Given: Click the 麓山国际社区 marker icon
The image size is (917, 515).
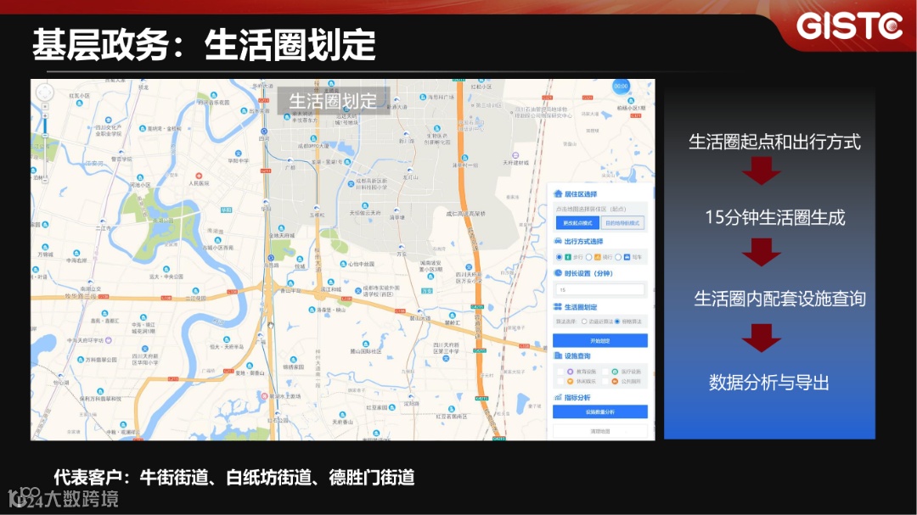Looking at the screenshot, I should (366, 344).
